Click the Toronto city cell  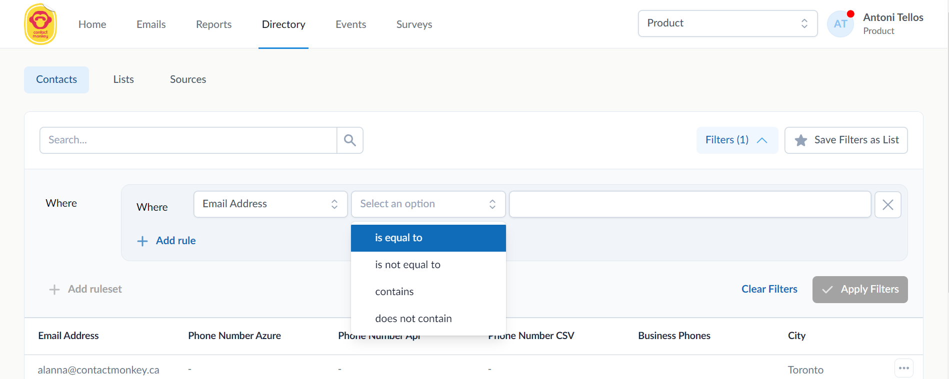click(805, 370)
